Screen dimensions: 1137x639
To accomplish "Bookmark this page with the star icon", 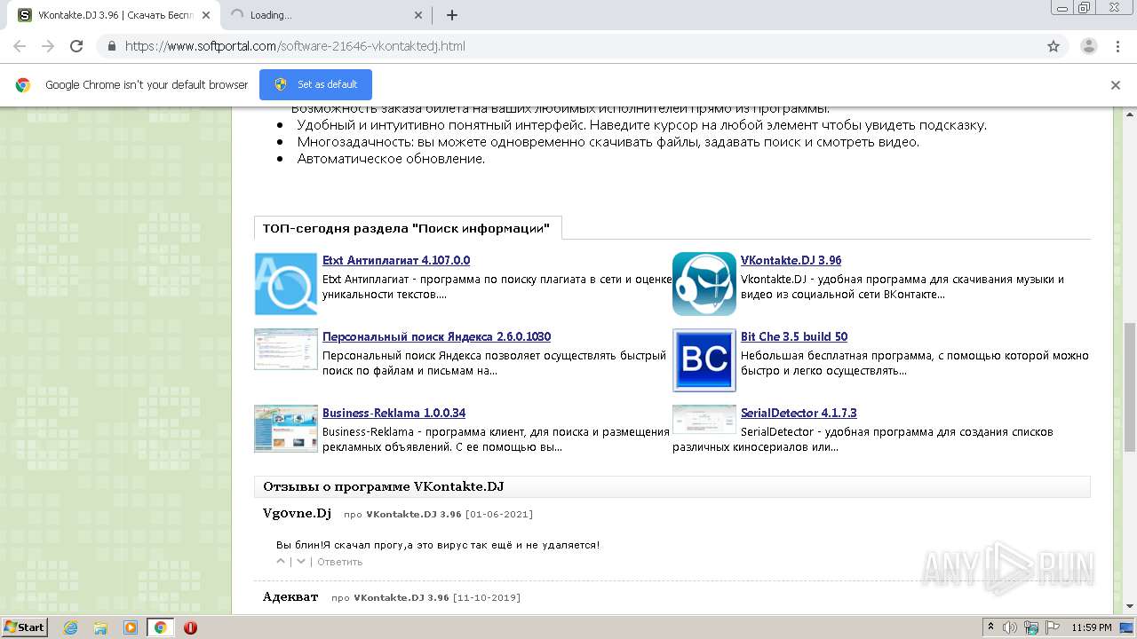I will (1054, 46).
